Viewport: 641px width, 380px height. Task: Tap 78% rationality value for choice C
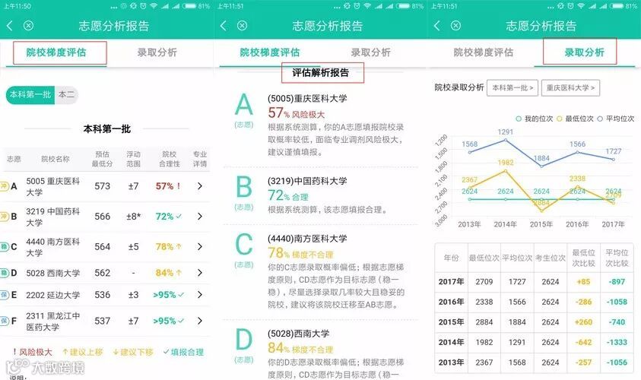pos(164,246)
